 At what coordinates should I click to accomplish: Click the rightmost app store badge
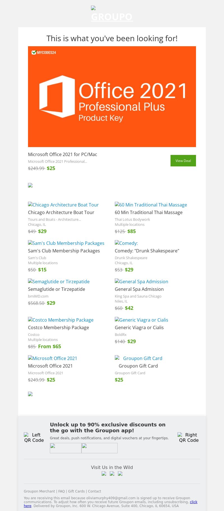point(99,448)
